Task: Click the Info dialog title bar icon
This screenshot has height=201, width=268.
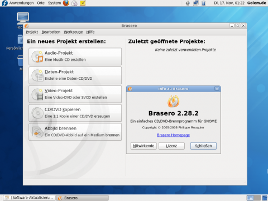Action: 130,89
